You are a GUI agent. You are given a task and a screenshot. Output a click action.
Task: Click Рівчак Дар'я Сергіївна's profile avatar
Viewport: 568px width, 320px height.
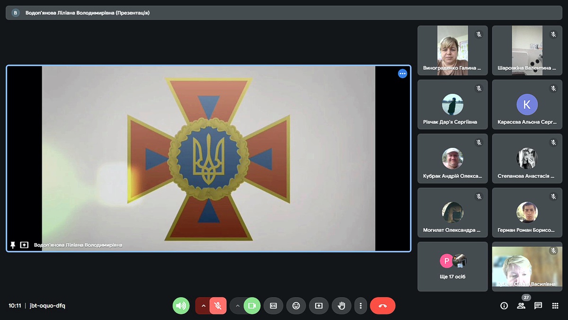click(x=453, y=105)
